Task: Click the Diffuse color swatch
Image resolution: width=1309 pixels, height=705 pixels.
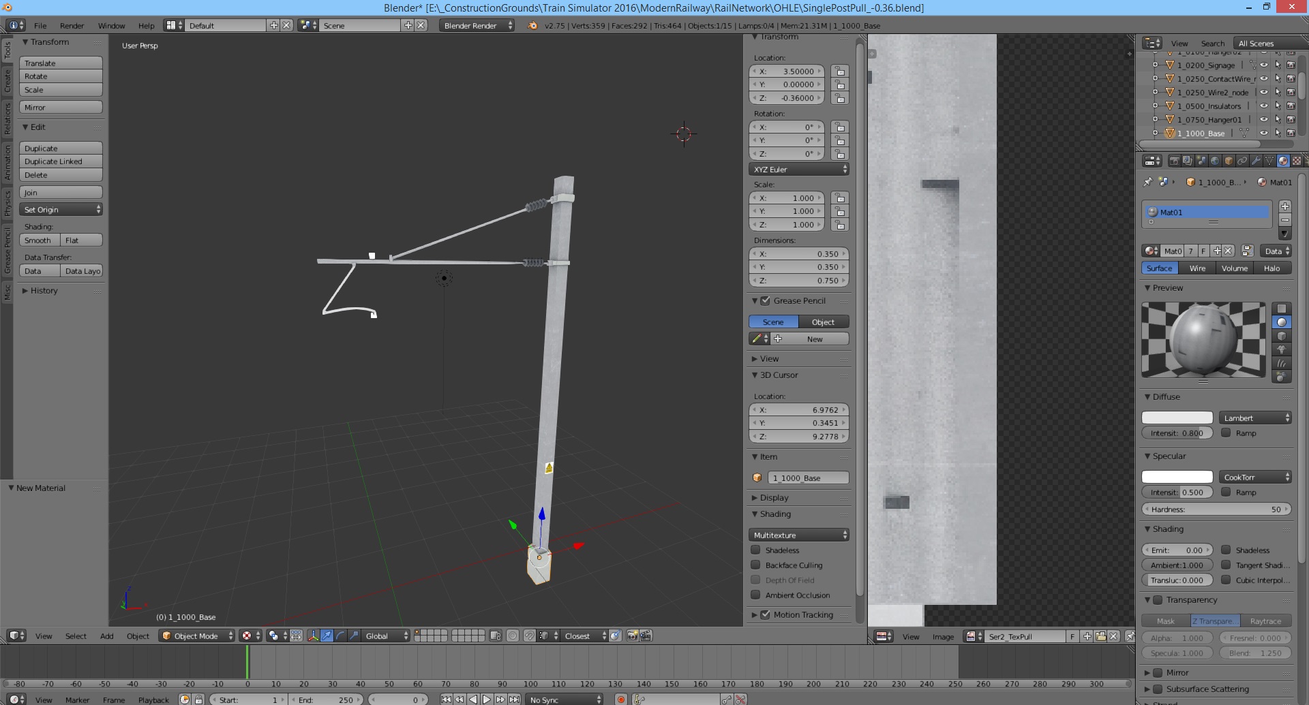Action: (x=1177, y=418)
